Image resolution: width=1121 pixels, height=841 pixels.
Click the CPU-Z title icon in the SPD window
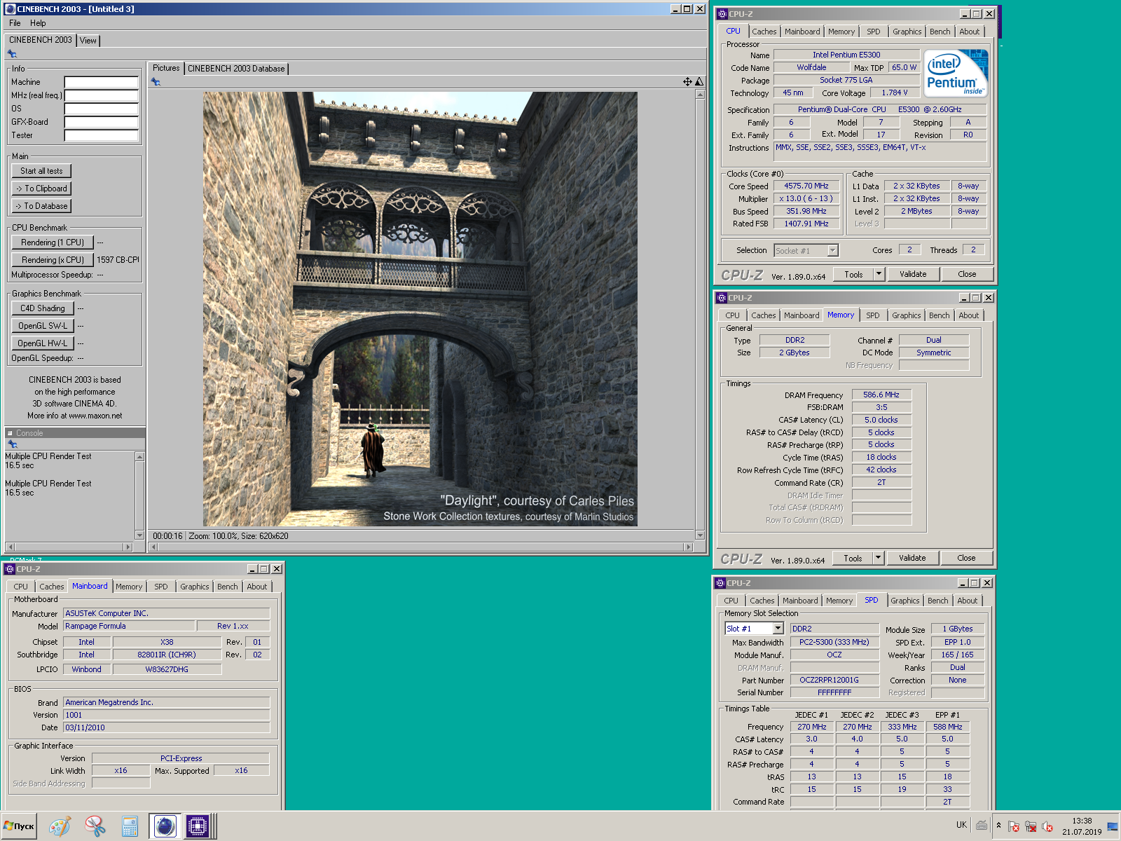(x=720, y=583)
